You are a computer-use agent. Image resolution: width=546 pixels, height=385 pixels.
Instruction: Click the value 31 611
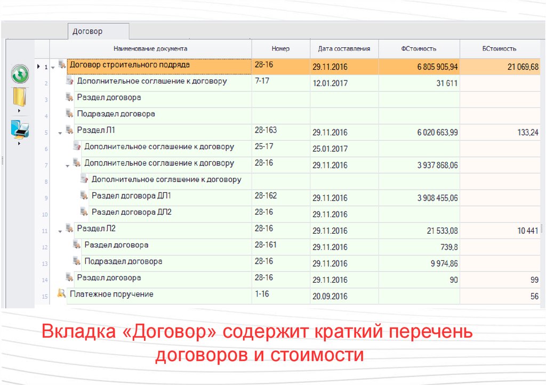click(447, 84)
